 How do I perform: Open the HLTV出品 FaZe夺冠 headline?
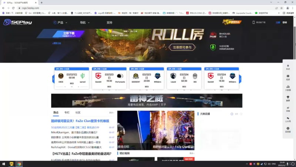(x=81, y=154)
